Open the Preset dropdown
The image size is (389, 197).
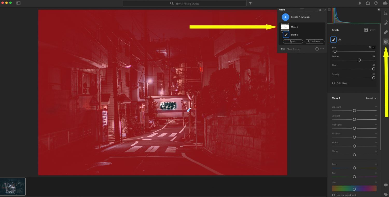[371, 98]
